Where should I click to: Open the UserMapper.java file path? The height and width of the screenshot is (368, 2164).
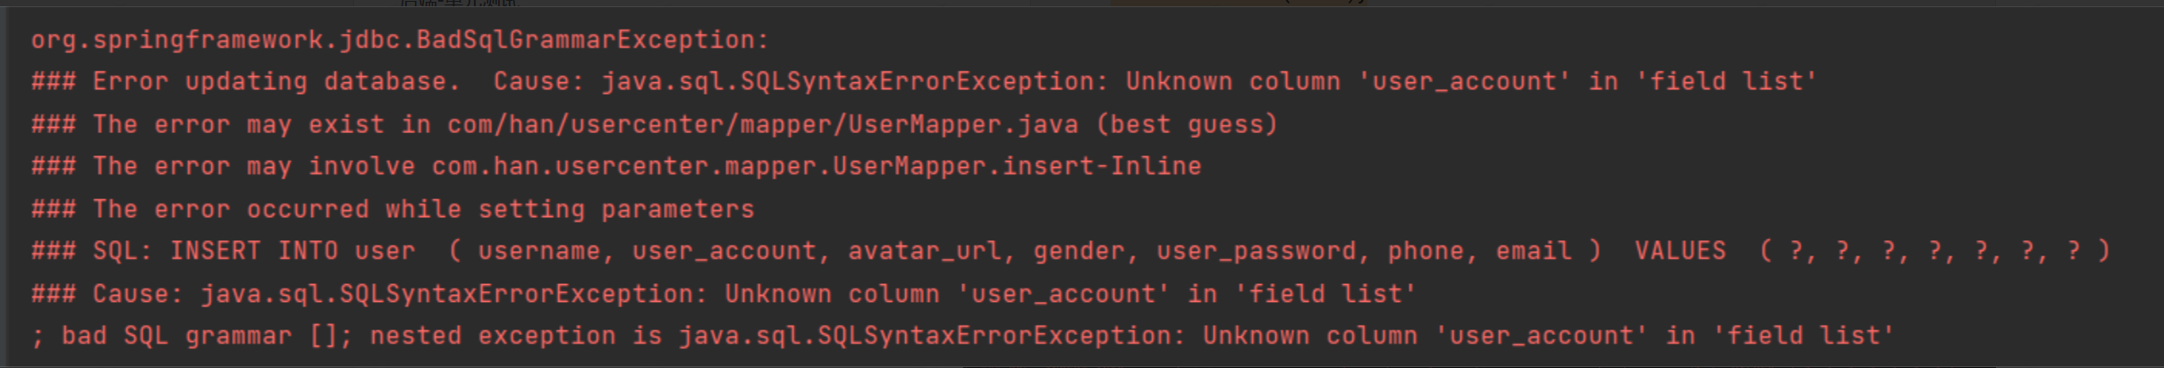763,124
